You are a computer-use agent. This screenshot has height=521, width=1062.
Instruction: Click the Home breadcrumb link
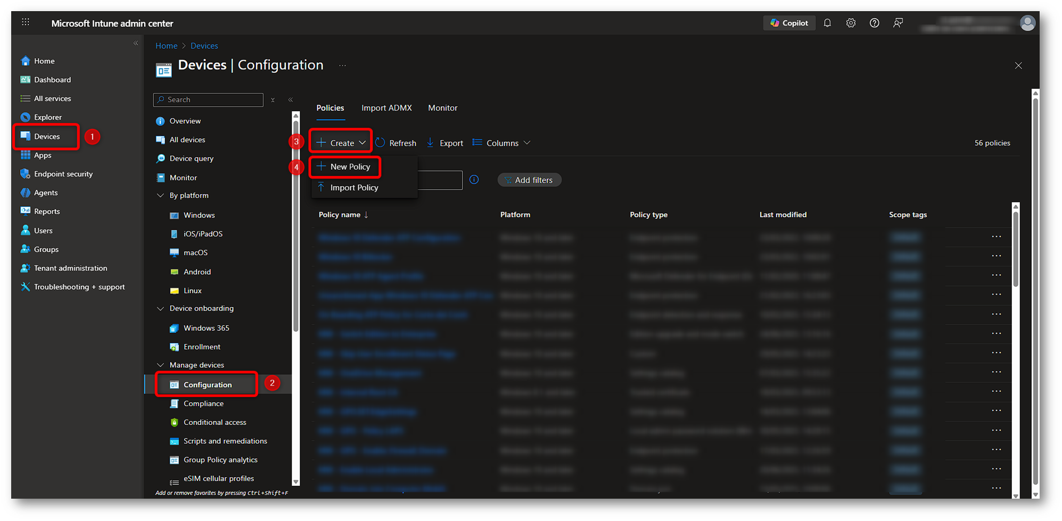tap(166, 46)
